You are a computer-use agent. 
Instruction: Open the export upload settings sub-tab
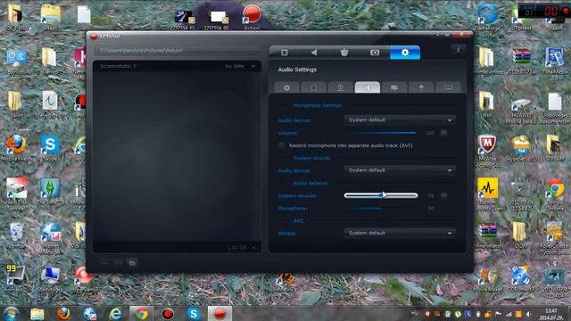[x=421, y=87]
